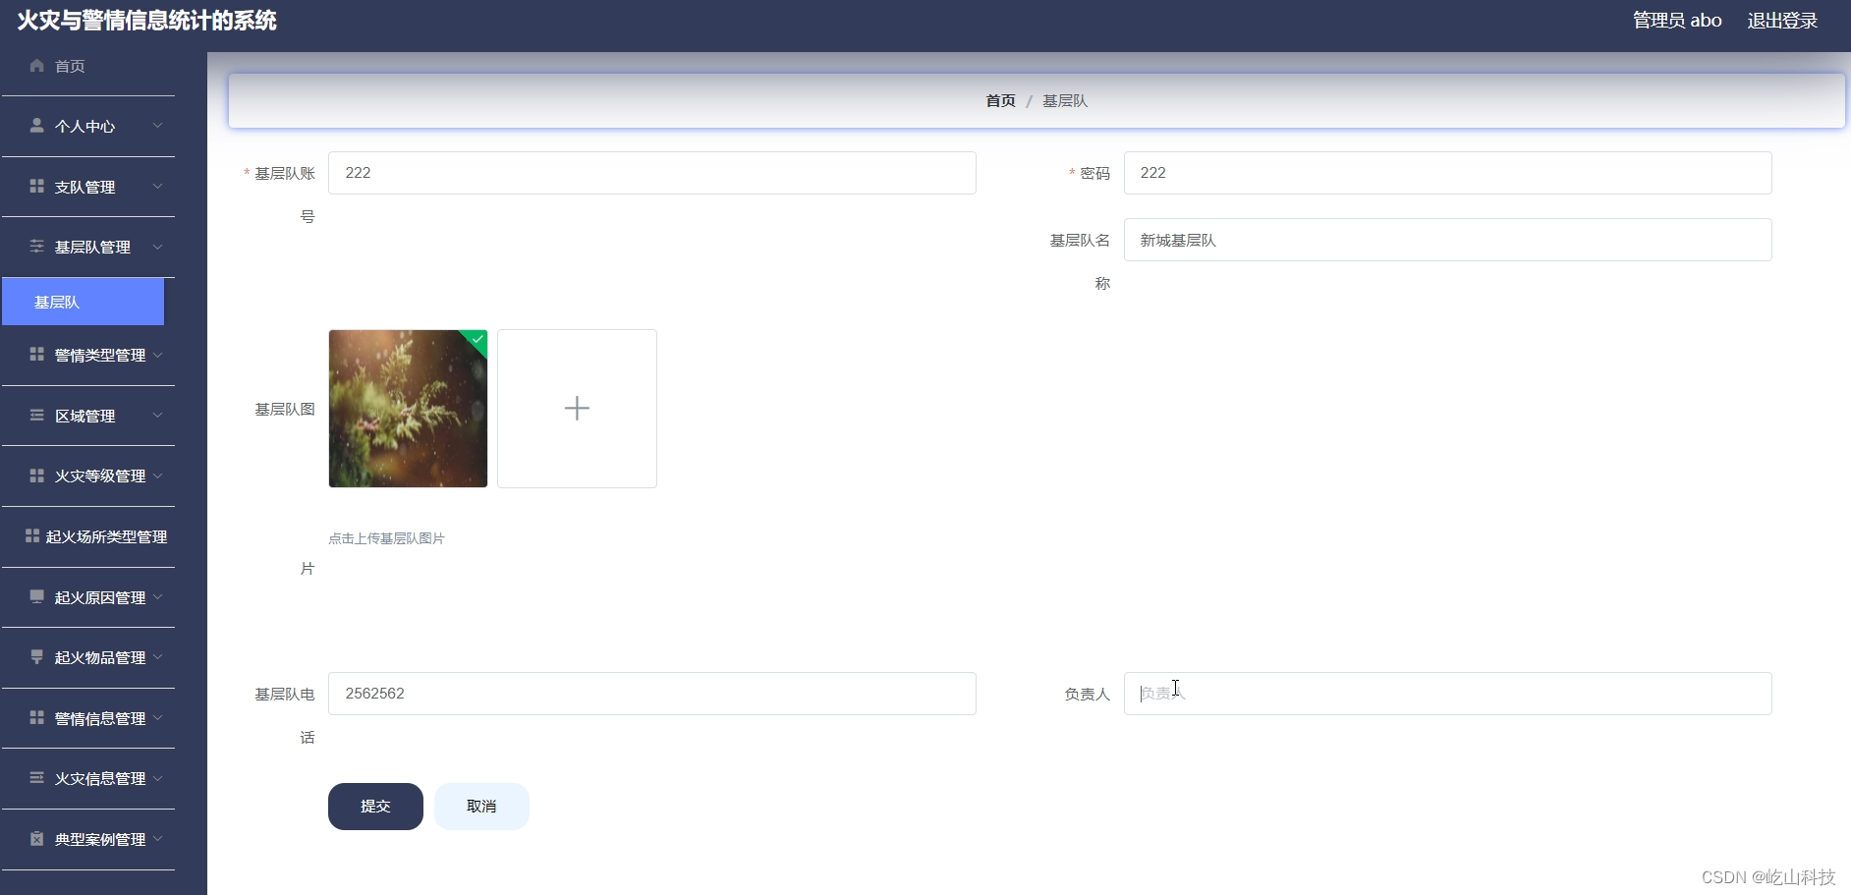
Task: Open the 区域管理 menu label
Action: [x=84, y=416]
